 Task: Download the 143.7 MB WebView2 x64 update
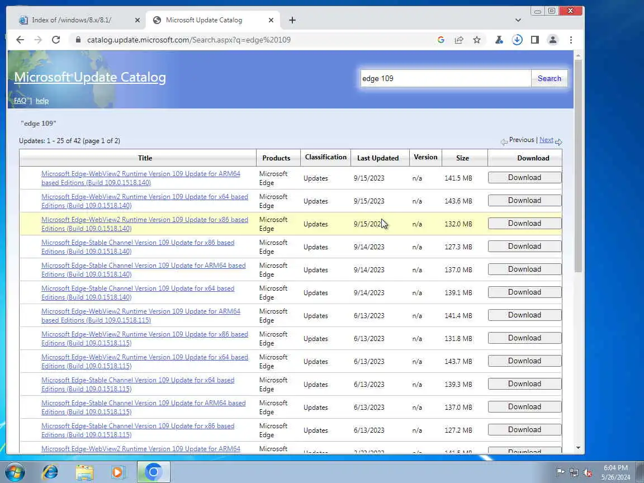524,361
